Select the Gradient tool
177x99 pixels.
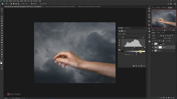pyautogui.click(x=2, y=38)
